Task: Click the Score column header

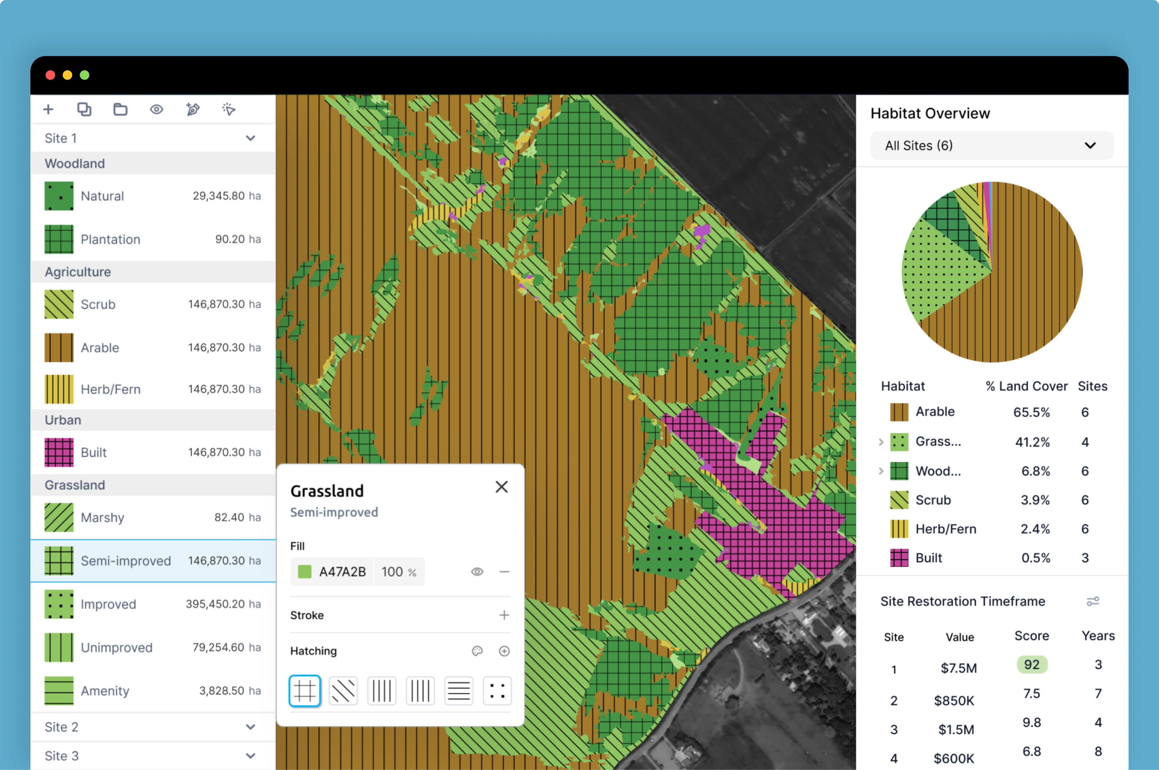Action: pyautogui.click(x=1032, y=636)
